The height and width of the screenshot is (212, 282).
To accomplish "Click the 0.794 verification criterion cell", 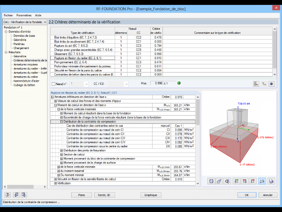I will pos(157,46).
